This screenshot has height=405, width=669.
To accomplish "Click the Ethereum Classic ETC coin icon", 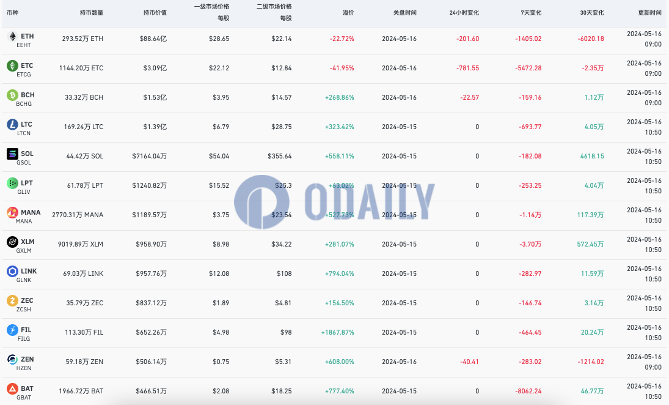I will pos(12,65).
